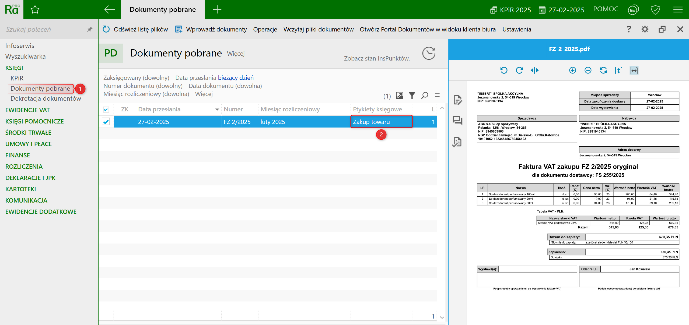Fit PDF preview to width

pyautogui.click(x=634, y=70)
